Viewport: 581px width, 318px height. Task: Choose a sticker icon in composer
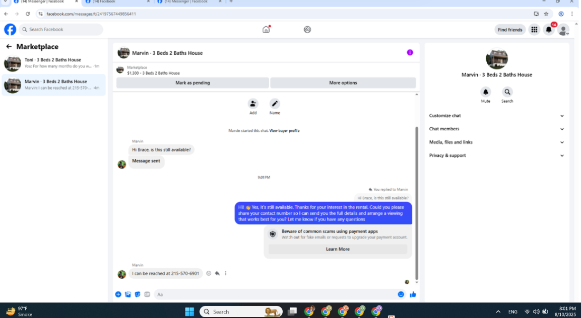tap(138, 294)
